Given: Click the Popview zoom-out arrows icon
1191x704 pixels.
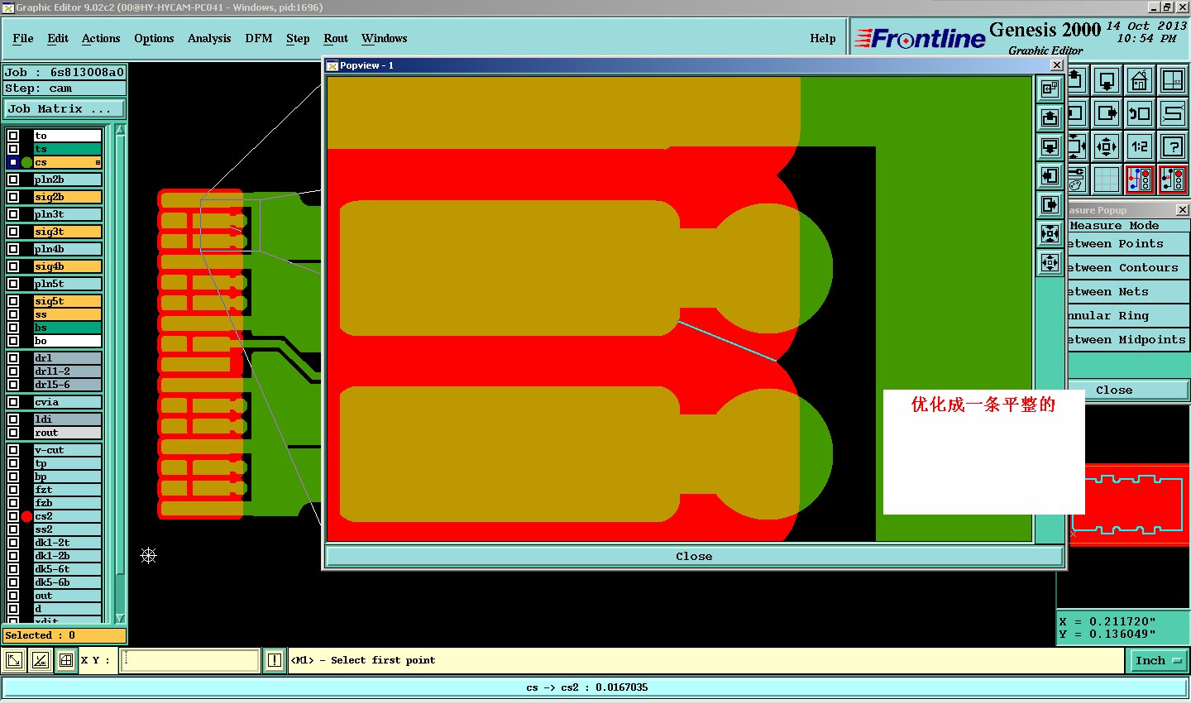Looking at the screenshot, I should [x=1050, y=263].
